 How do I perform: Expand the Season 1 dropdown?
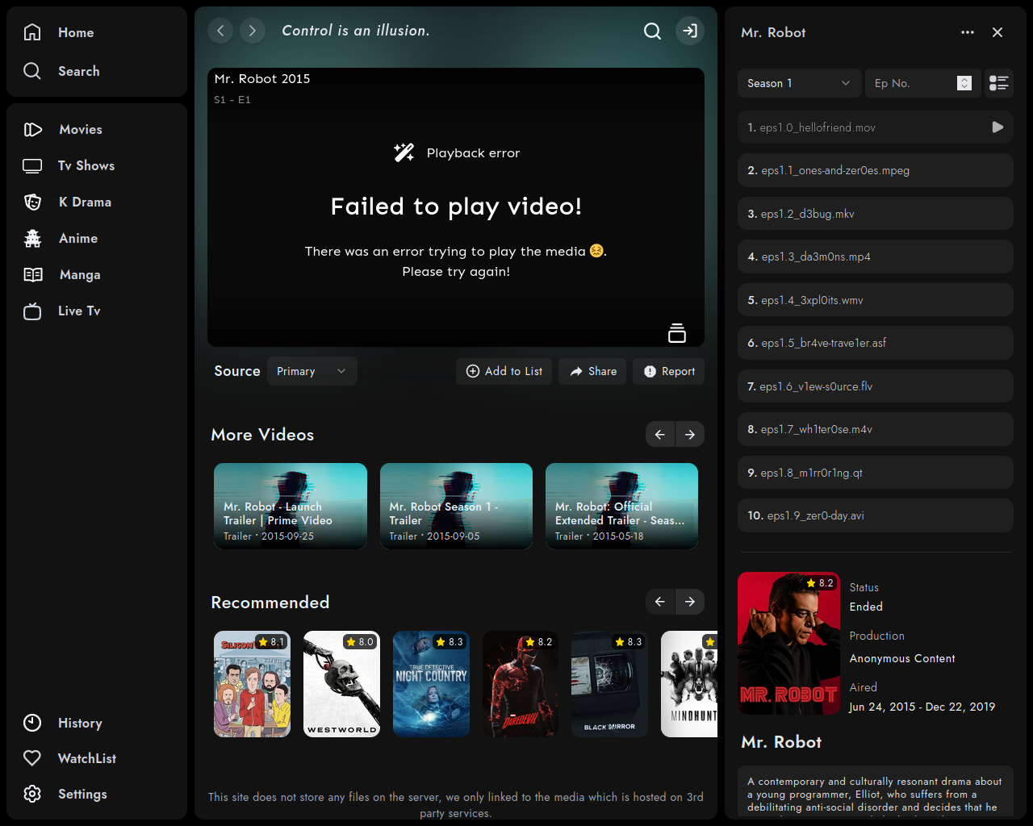coord(800,83)
